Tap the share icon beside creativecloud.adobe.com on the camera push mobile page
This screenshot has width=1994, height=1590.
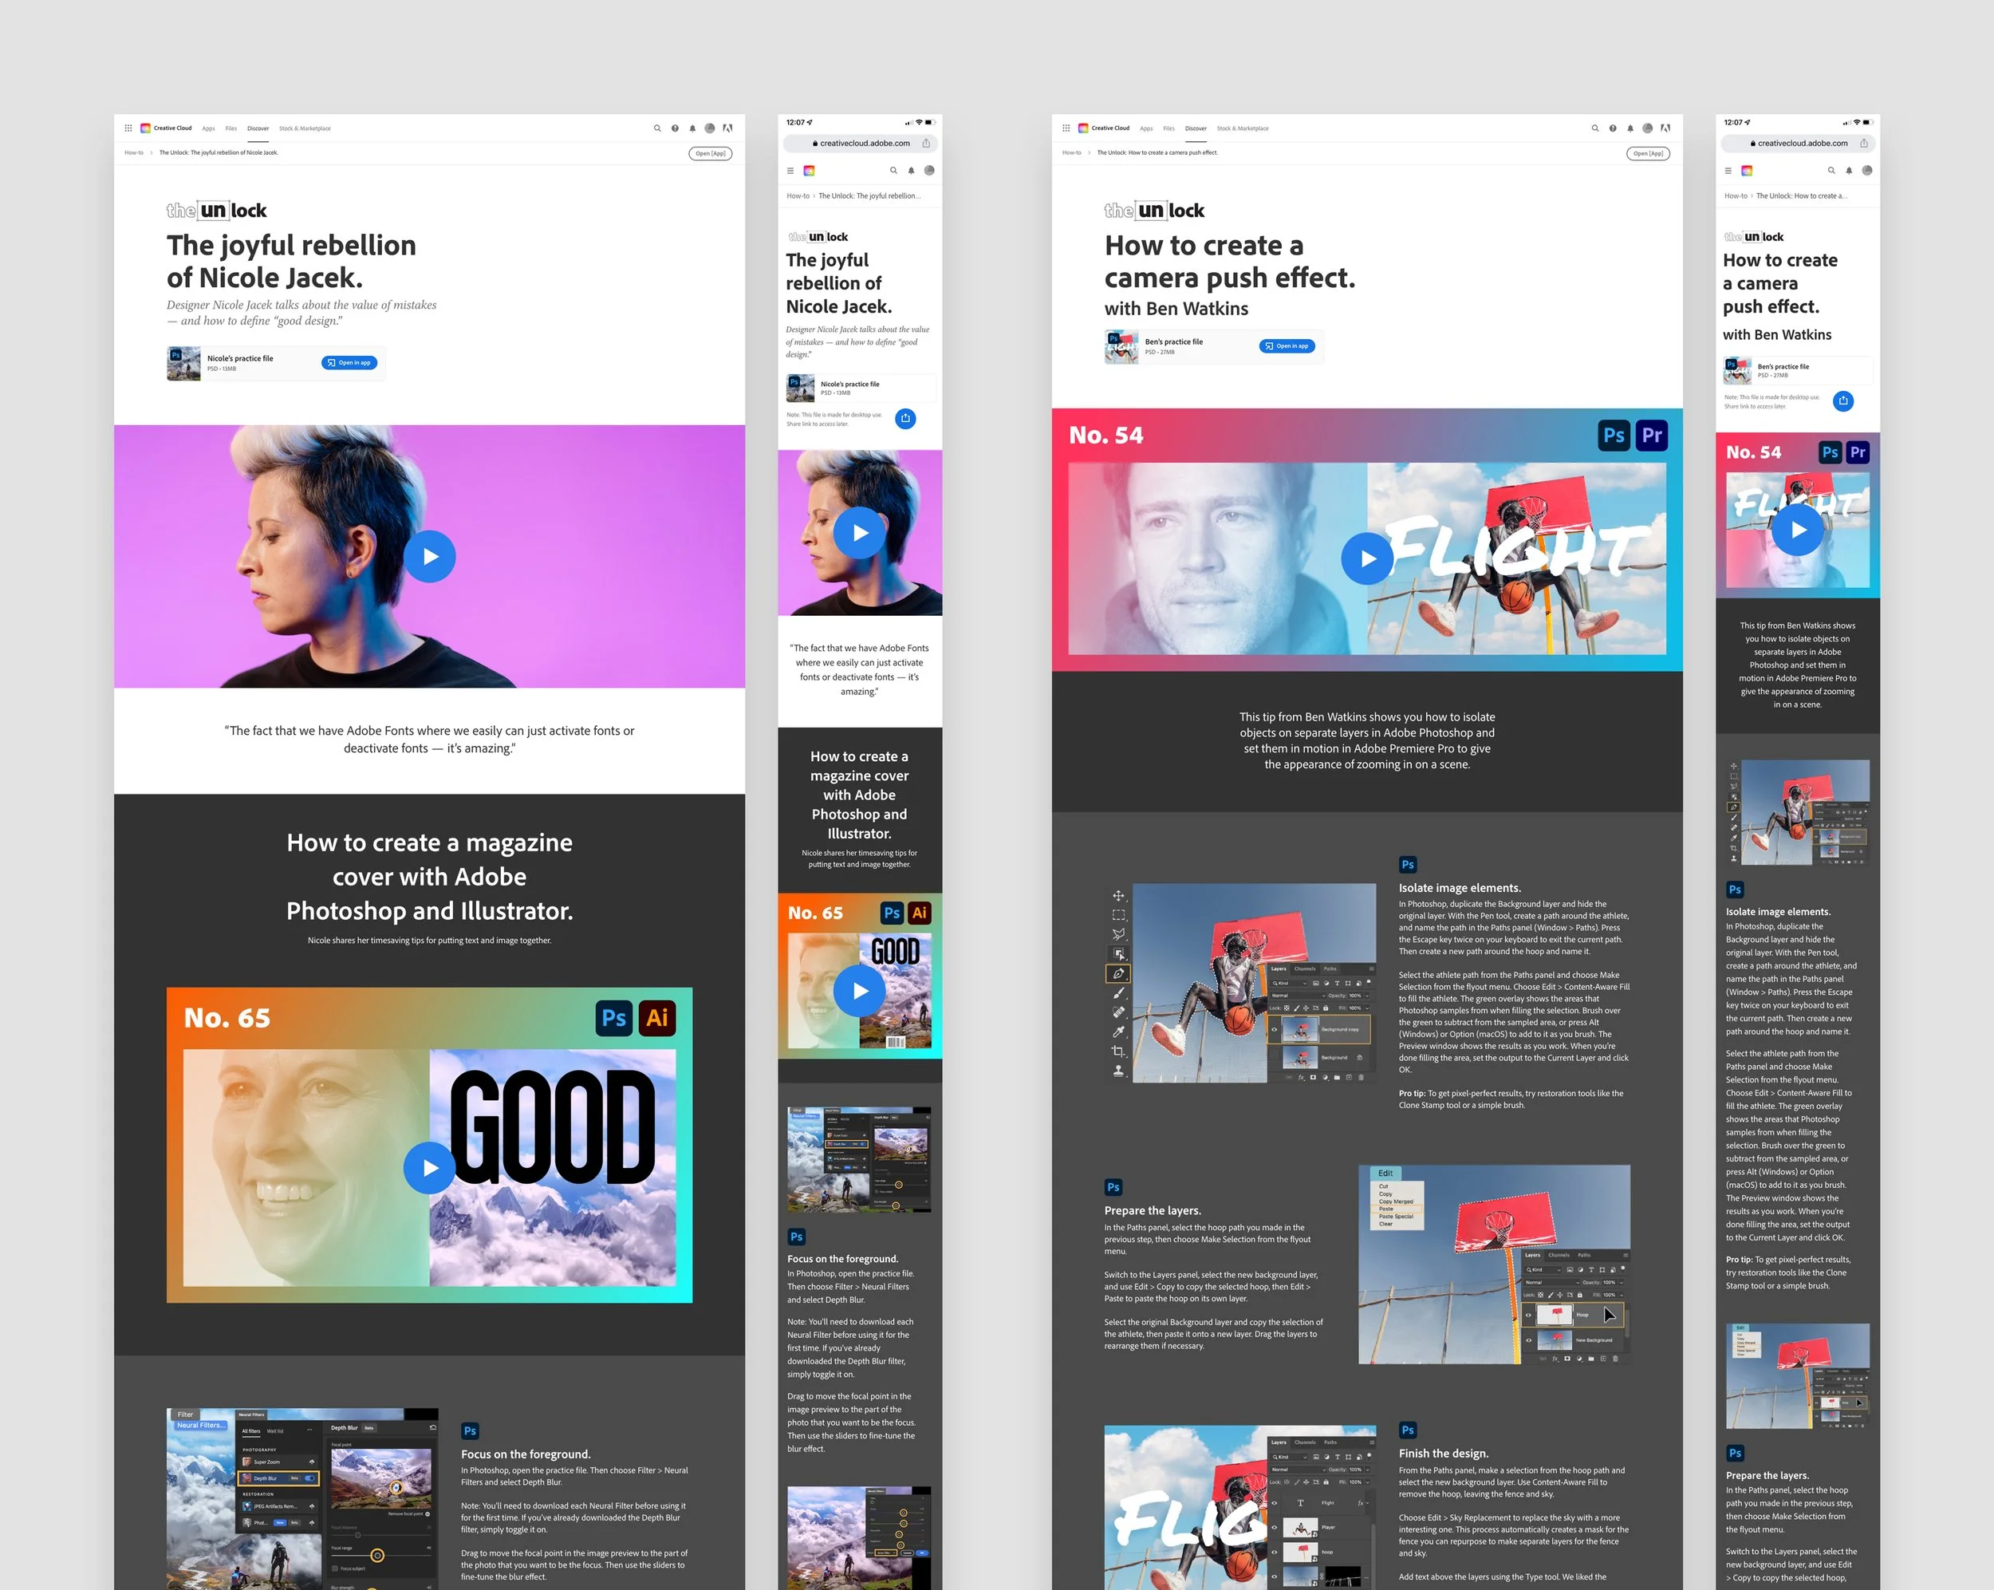[x=1864, y=144]
